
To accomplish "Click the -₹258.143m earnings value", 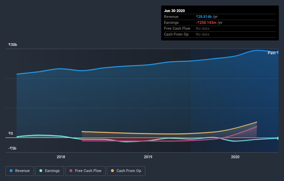I will click(x=206, y=22).
